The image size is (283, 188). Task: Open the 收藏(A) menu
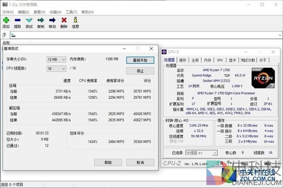55,12
